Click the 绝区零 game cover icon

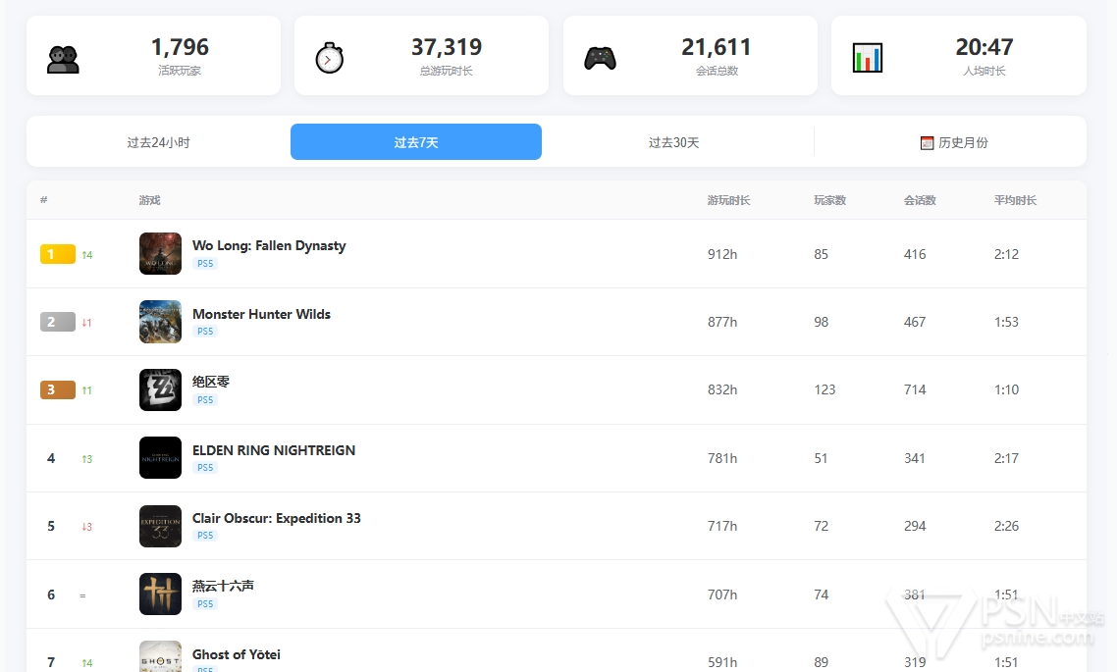(160, 390)
